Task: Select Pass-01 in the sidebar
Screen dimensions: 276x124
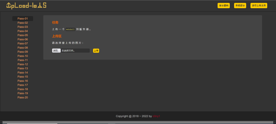Action: [23, 19]
